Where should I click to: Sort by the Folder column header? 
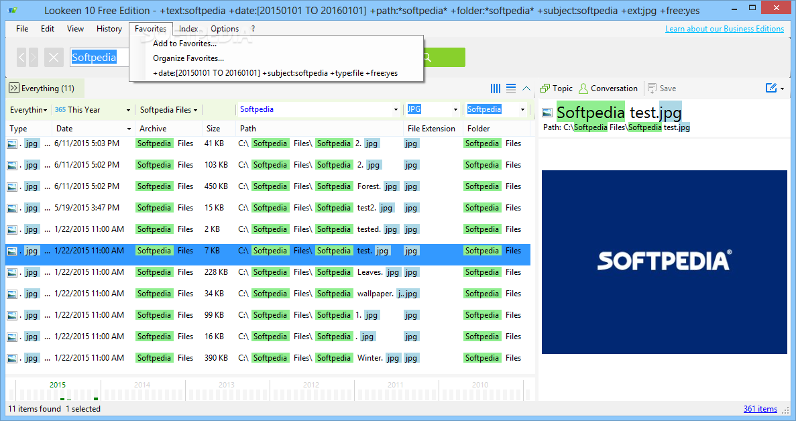pyautogui.click(x=496, y=129)
